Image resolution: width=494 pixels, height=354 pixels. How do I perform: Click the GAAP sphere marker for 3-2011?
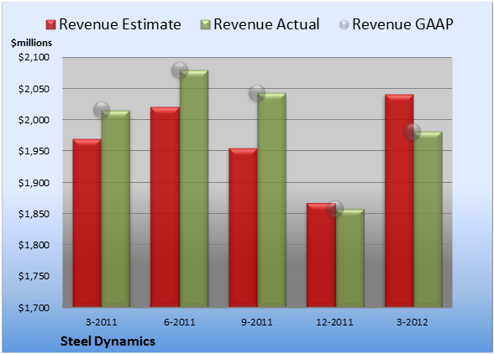point(102,110)
